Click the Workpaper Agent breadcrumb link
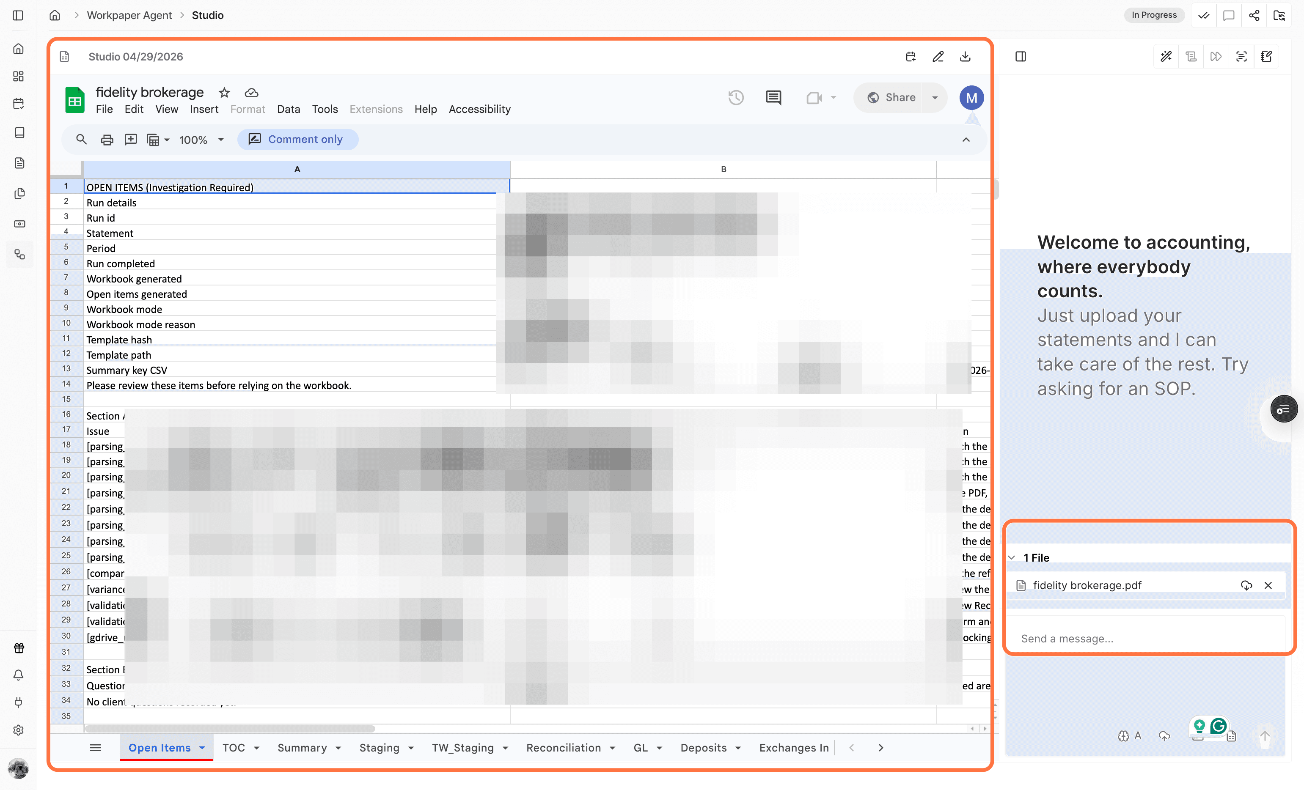1304x790 pixels. coord(129,15)
